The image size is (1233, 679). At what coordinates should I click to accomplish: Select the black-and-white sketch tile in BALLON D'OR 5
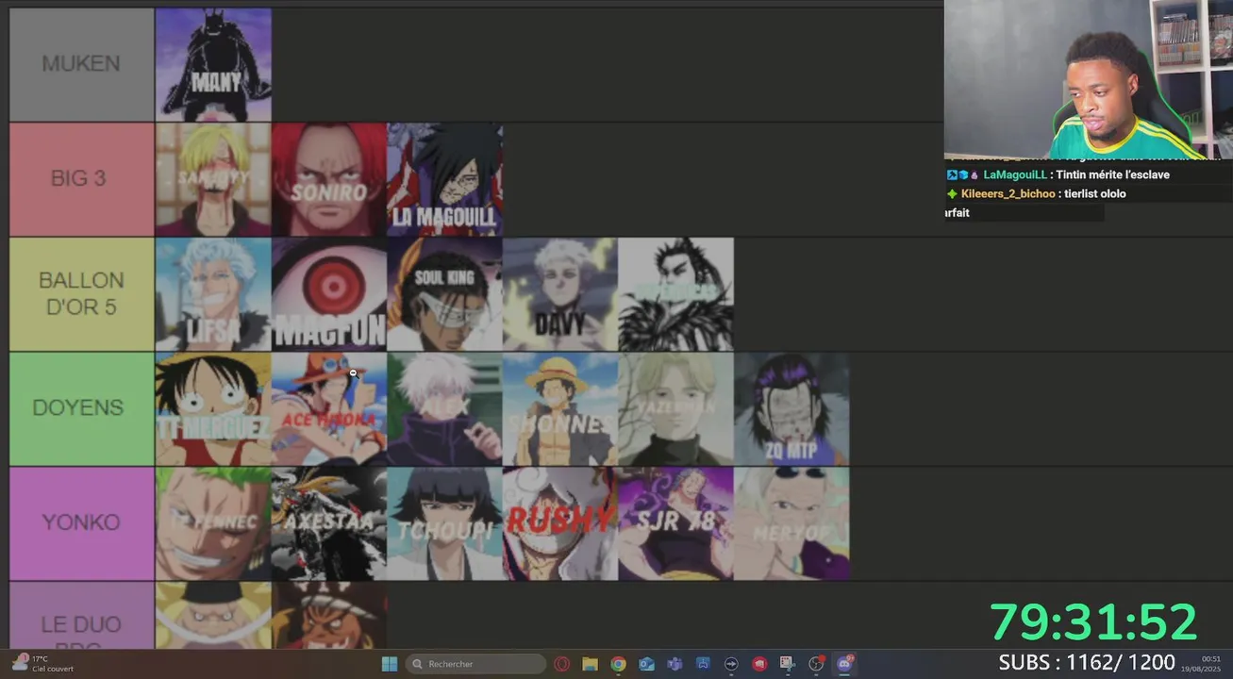click(676, 294)
